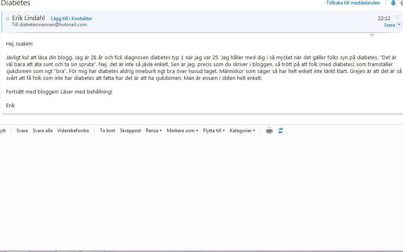Click the printer icon in the toolbar
Viewport: 403px width, 252px height.
[269, 131]
